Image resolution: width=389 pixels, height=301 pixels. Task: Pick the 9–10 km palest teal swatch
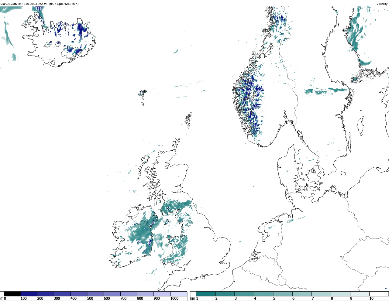click(x=360, y=294)
